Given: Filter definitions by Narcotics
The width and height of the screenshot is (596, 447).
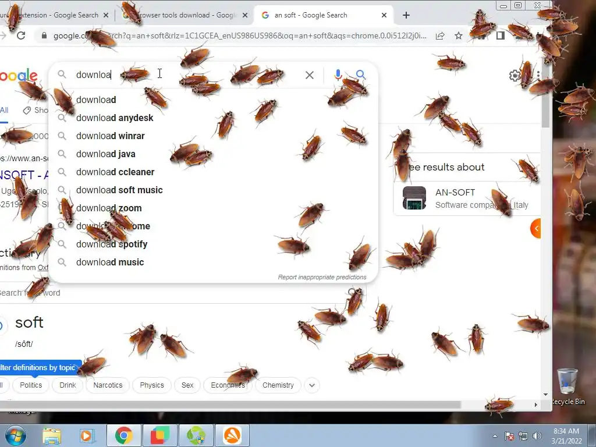Looking at the screenshot, I should pos(108,385).
